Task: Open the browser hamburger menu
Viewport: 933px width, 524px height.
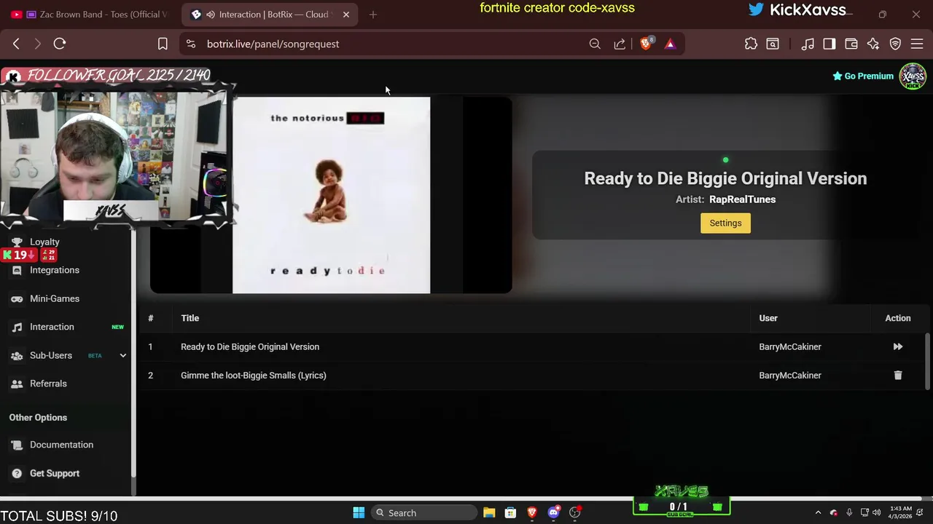Action: click(917, 44)
